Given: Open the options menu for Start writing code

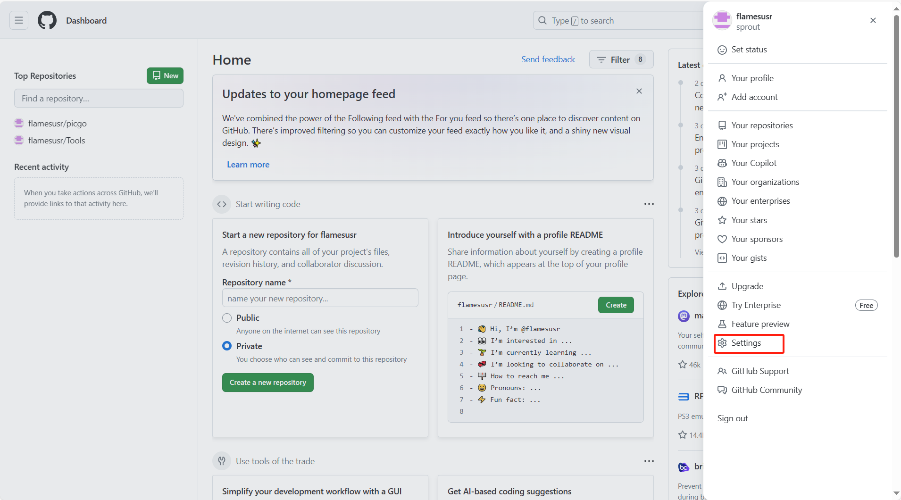Looking at the screenshot, I should (x=649, y=204).
